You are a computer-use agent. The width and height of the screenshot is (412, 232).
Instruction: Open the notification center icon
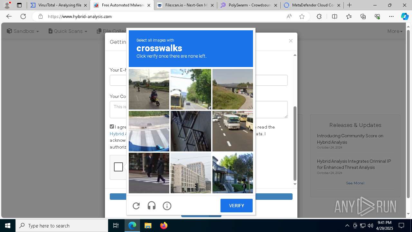[x=401, y=226]
